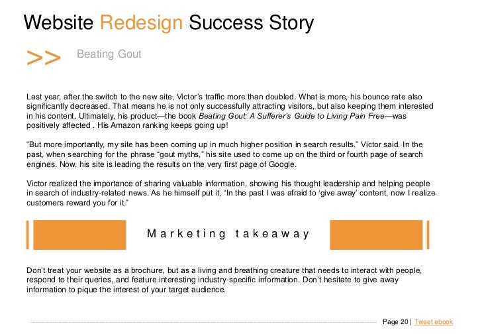Click the Page 20 label

(395, 321)
